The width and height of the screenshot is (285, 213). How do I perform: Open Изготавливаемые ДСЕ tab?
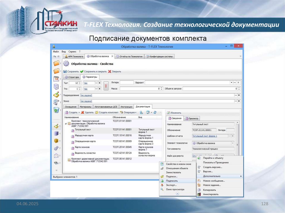[106, 107]
